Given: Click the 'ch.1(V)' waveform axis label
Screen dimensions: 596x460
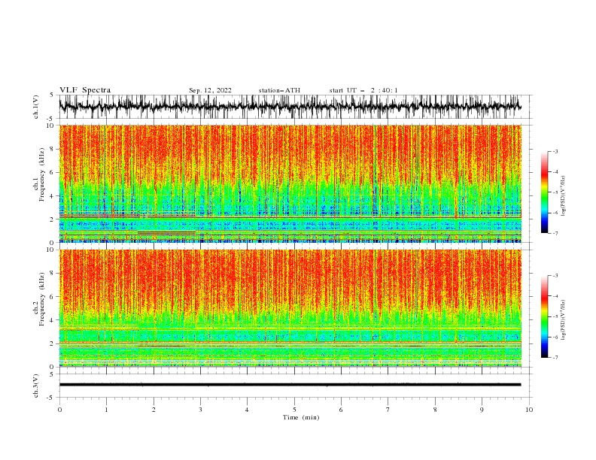Looking at the screenshot, I should (x=36, y=107).
